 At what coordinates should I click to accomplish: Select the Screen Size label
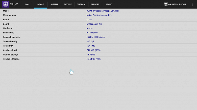(9, 33)
